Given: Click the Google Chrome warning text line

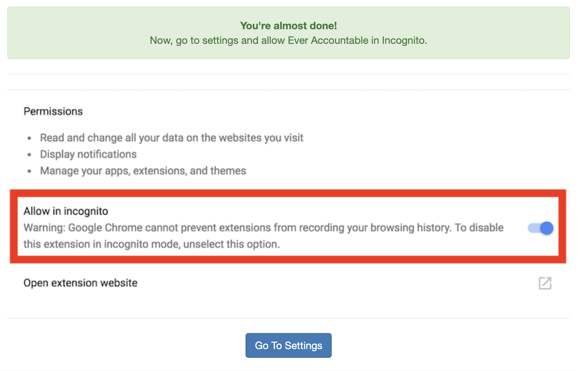Looking at the screenshot, I should (x=263, y=227).
